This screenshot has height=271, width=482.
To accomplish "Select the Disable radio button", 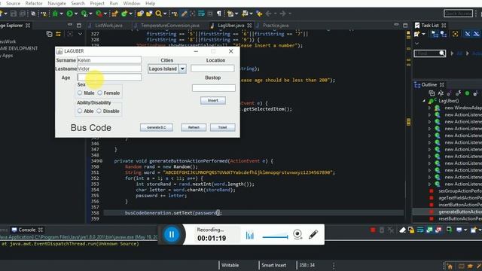I will pyautogui.click(x=99, y=111).
